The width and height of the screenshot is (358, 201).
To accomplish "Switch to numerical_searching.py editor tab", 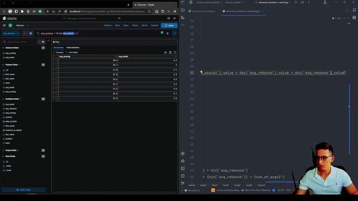I will tap(202, 11).
